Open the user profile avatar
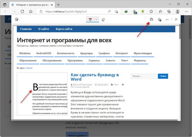This screenshot has height=137, width=192. pos(177,12)
